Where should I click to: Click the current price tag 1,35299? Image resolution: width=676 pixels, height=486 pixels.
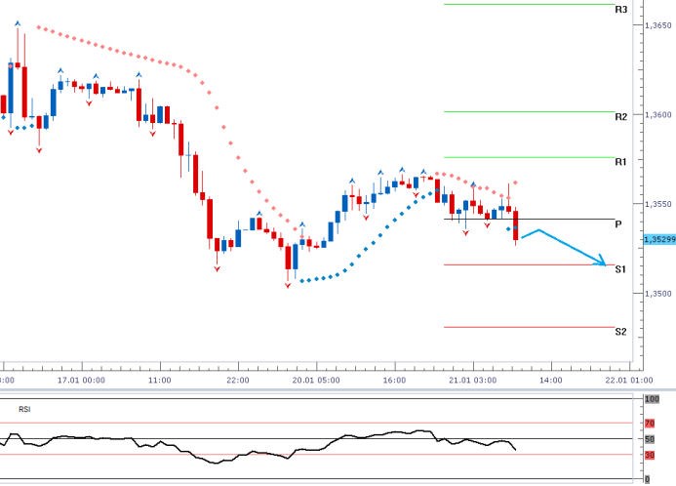point(659,239)
